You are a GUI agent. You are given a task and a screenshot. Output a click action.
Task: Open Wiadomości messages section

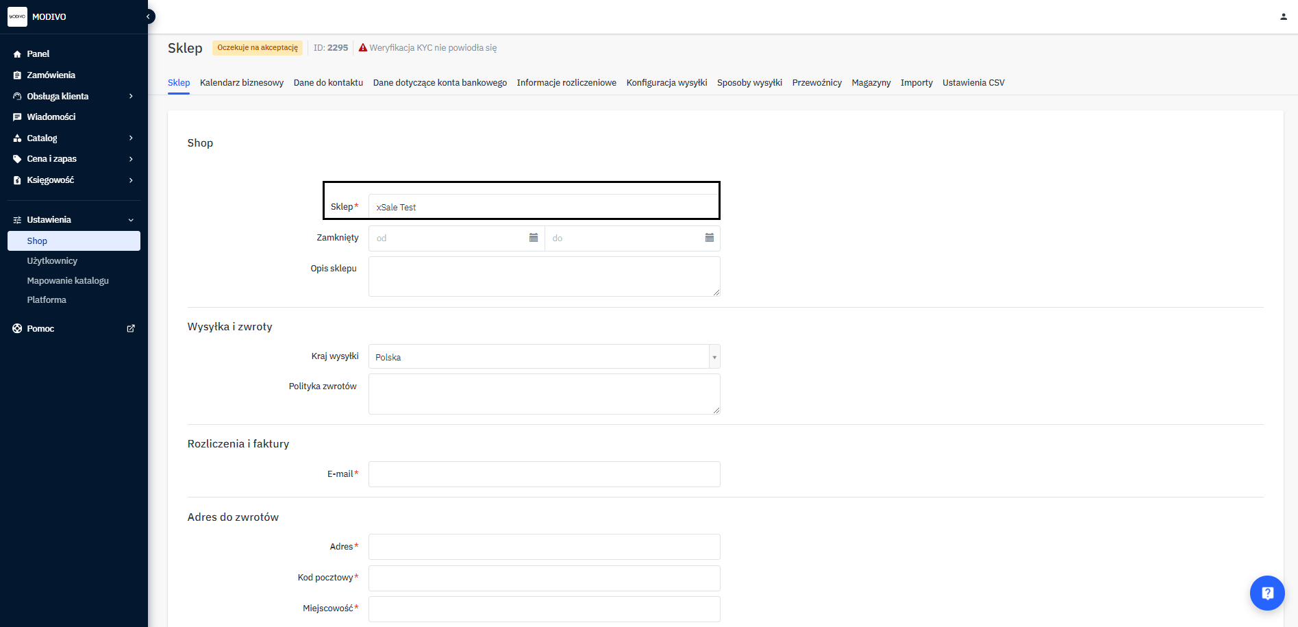point(51,117)
